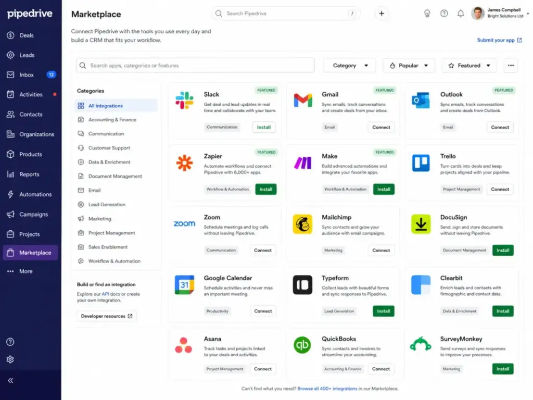
Task: Select All integrations category
Action: [116, 106]
